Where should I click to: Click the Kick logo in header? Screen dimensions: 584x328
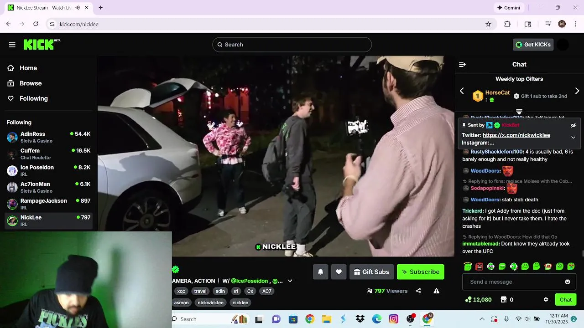[42, 44]
